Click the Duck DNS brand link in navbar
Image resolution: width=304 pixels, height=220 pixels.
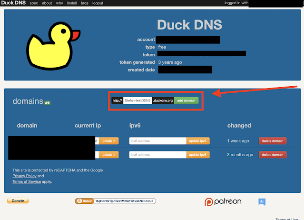click(13, 3)
